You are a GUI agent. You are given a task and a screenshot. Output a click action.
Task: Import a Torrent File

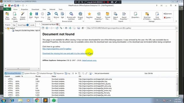tap(108, 16)
